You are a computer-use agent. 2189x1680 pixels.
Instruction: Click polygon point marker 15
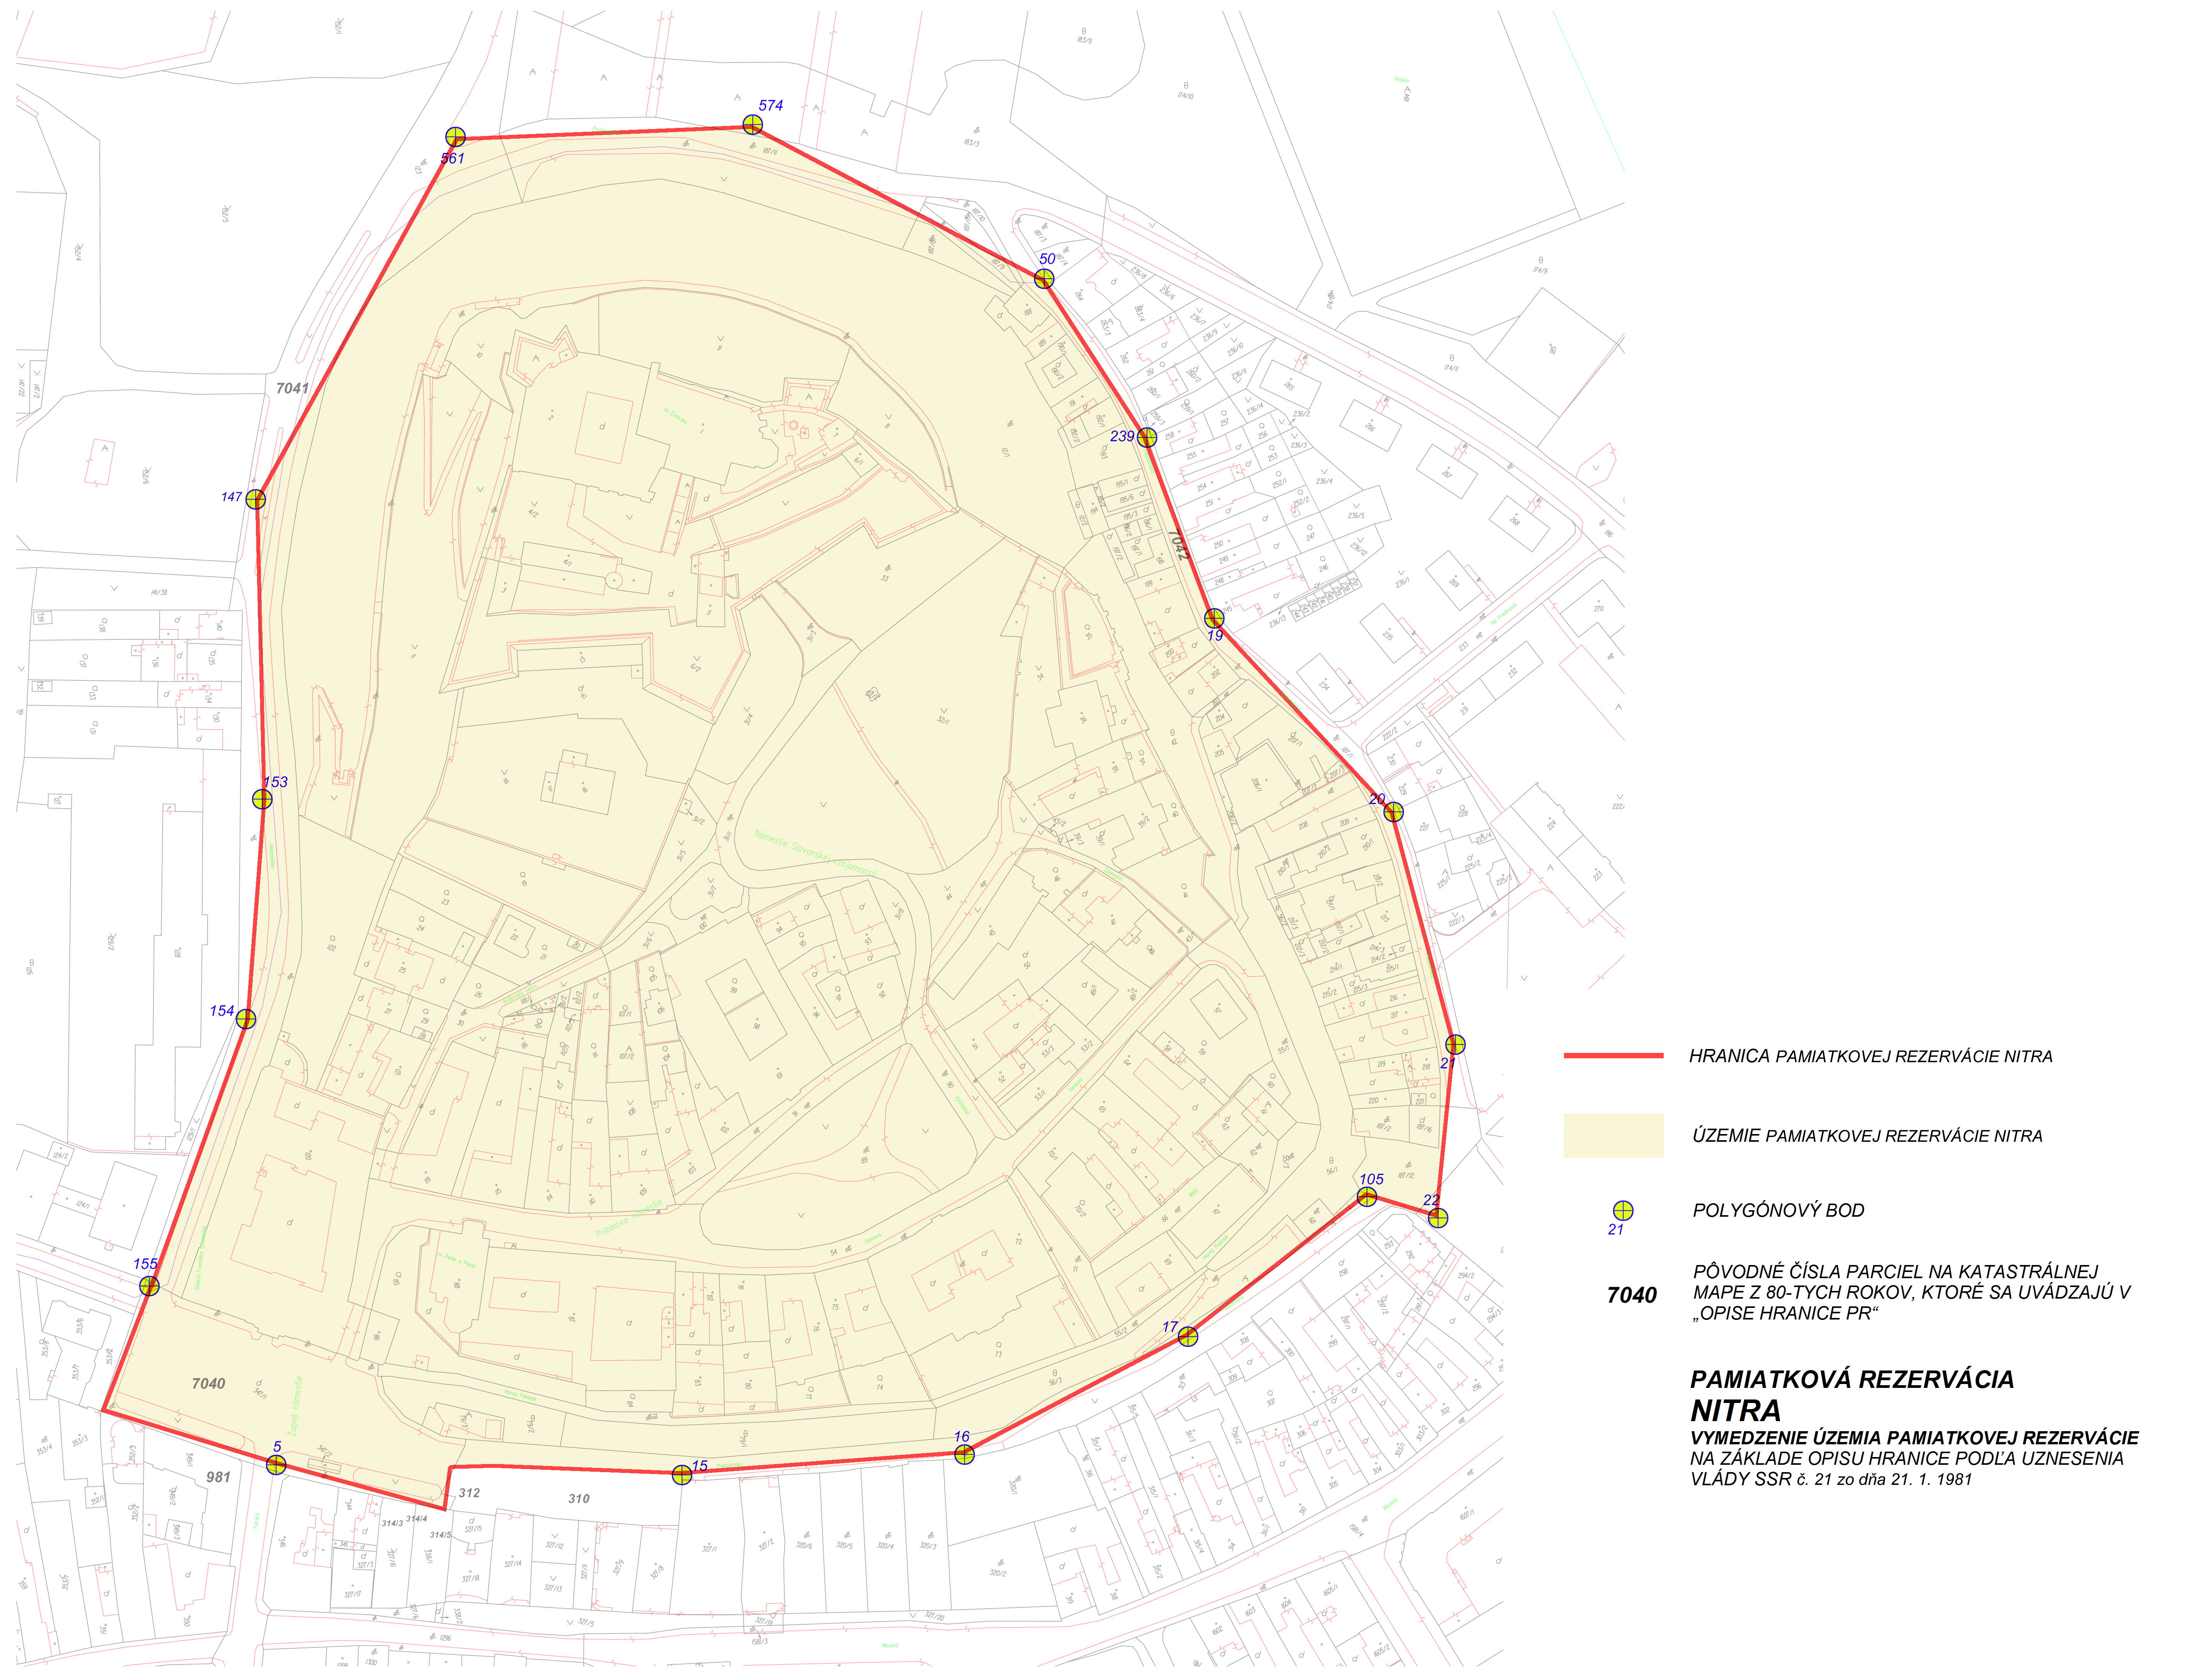pos(681,1475)
